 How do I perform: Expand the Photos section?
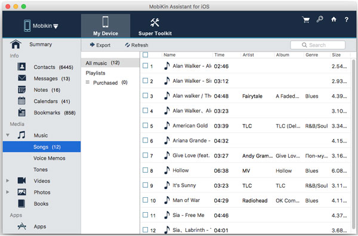pyautogui.click(x=8, y=192)
